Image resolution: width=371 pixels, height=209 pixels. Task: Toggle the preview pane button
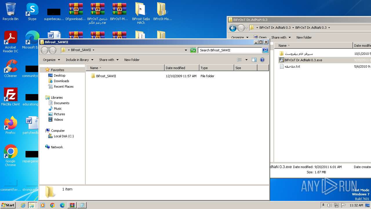[254, 60]
